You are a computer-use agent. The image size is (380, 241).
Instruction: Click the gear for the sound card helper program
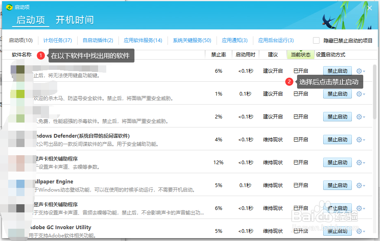point(359,162)
